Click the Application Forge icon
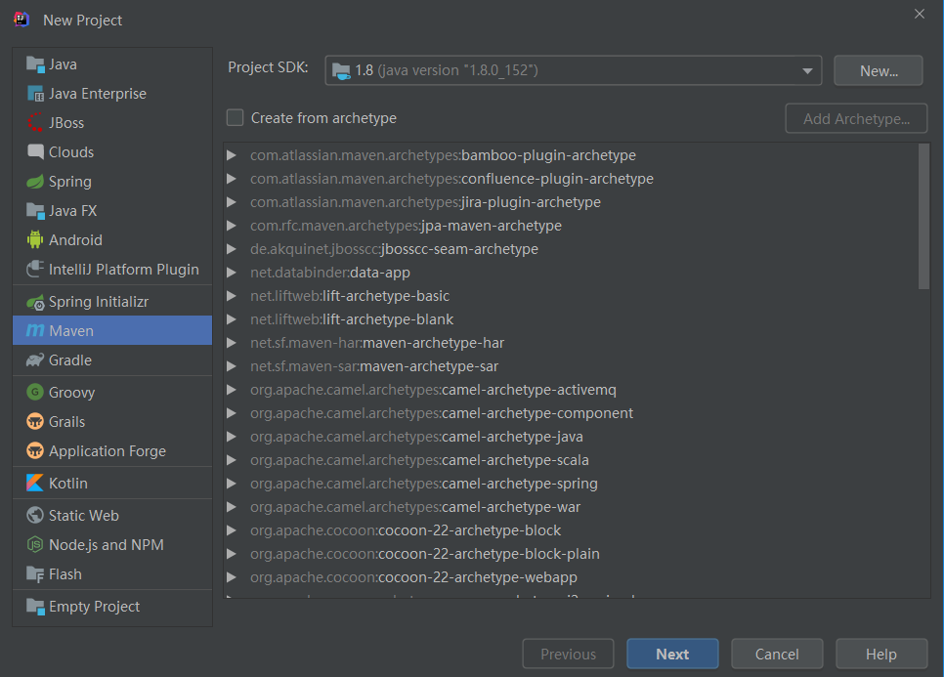Image resolution: width=944 pixels, height=677 pixels. tap(35, 450)
